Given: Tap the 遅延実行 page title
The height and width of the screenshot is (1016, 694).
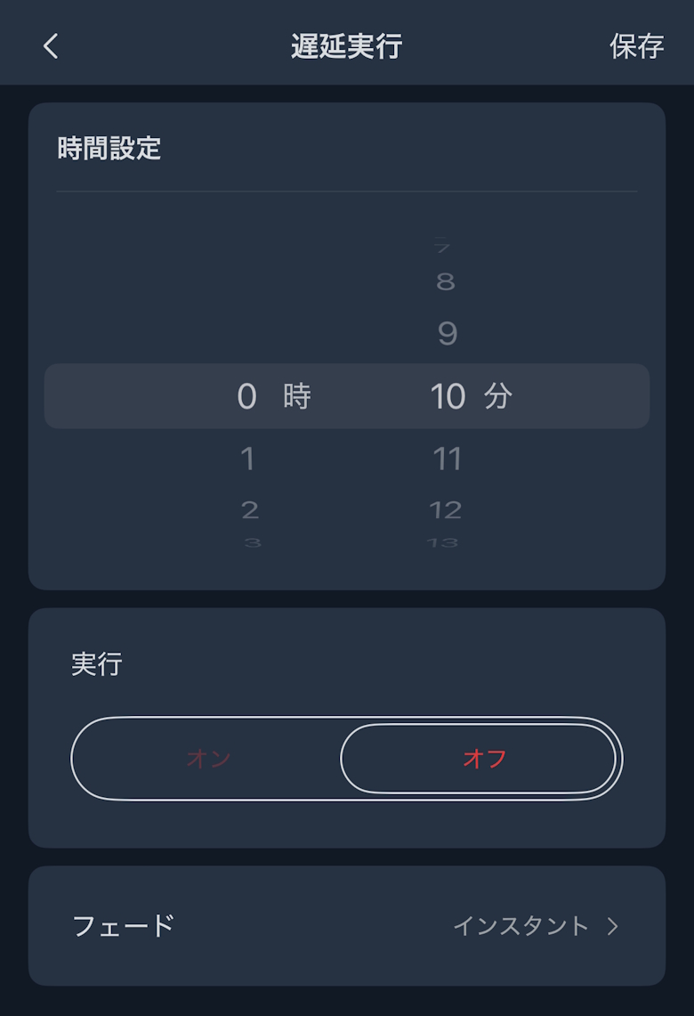Looking at the screenshot, I should click(346, 46).
